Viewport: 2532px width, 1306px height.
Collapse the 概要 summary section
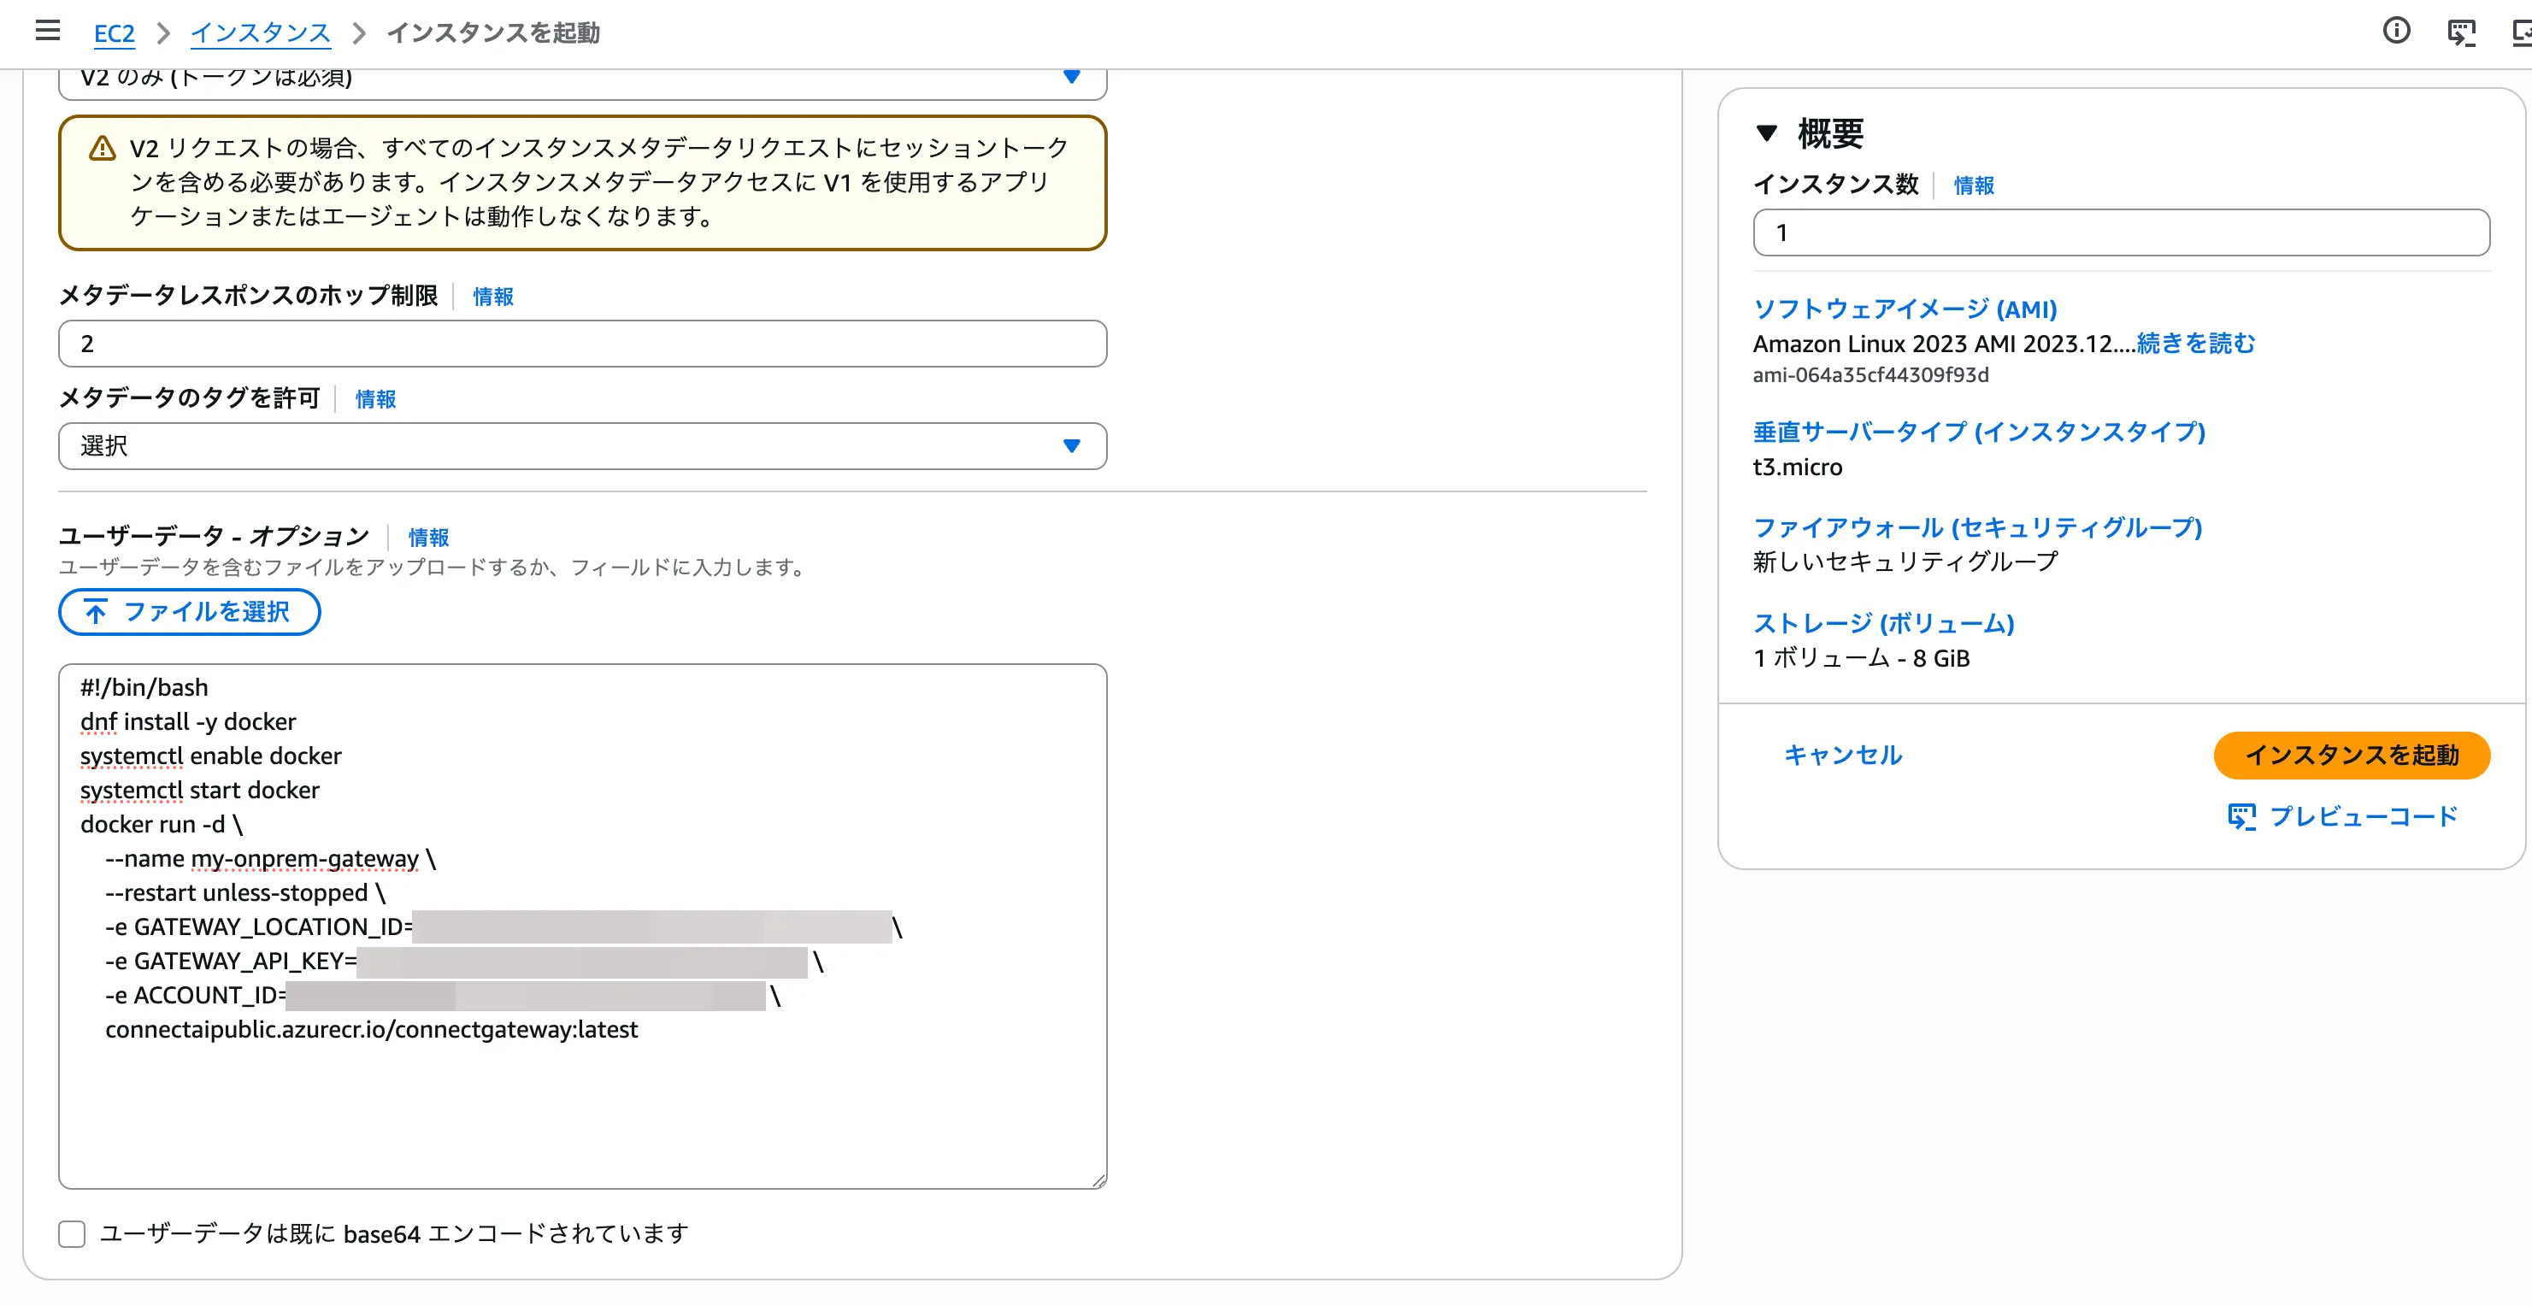[x=1766, y=133]
